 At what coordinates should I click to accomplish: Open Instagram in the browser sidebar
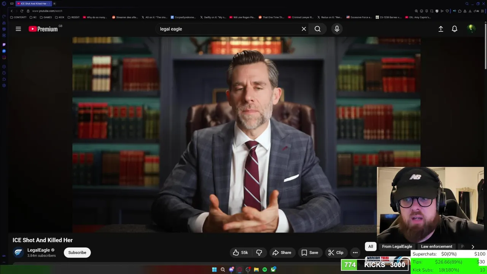click(x=4, y=57)
